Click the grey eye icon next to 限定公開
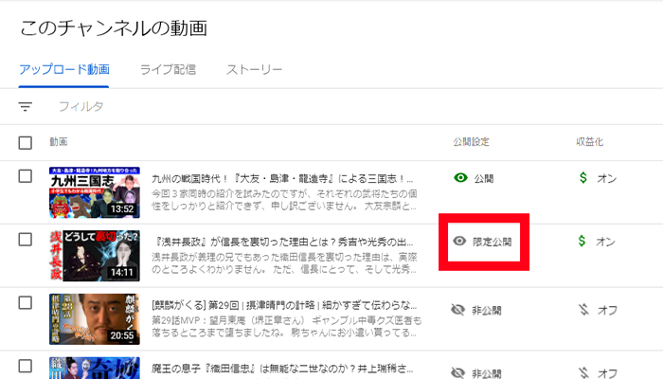Screen dimensions: 663x379 click(x=459, y=241)
